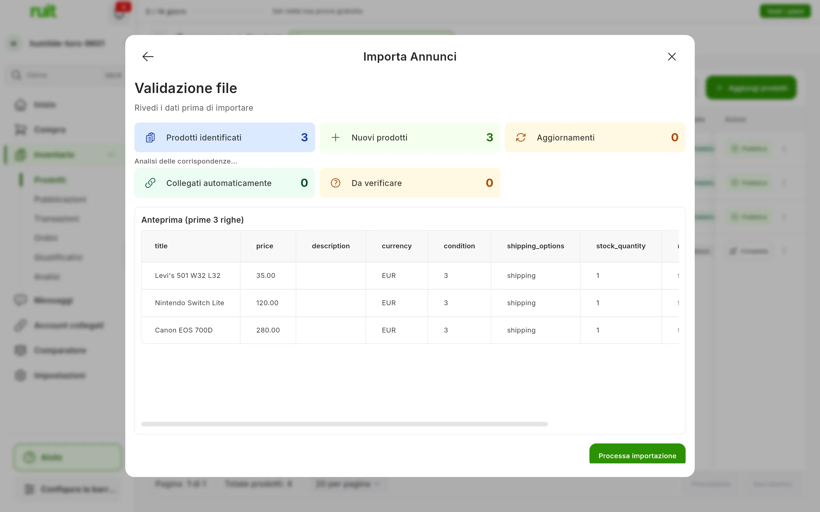Viewport: 820px width, 512px height.
Task: Select the Canon EOS 700D cell
Action: pyautogui.click(x=191, y=330)
